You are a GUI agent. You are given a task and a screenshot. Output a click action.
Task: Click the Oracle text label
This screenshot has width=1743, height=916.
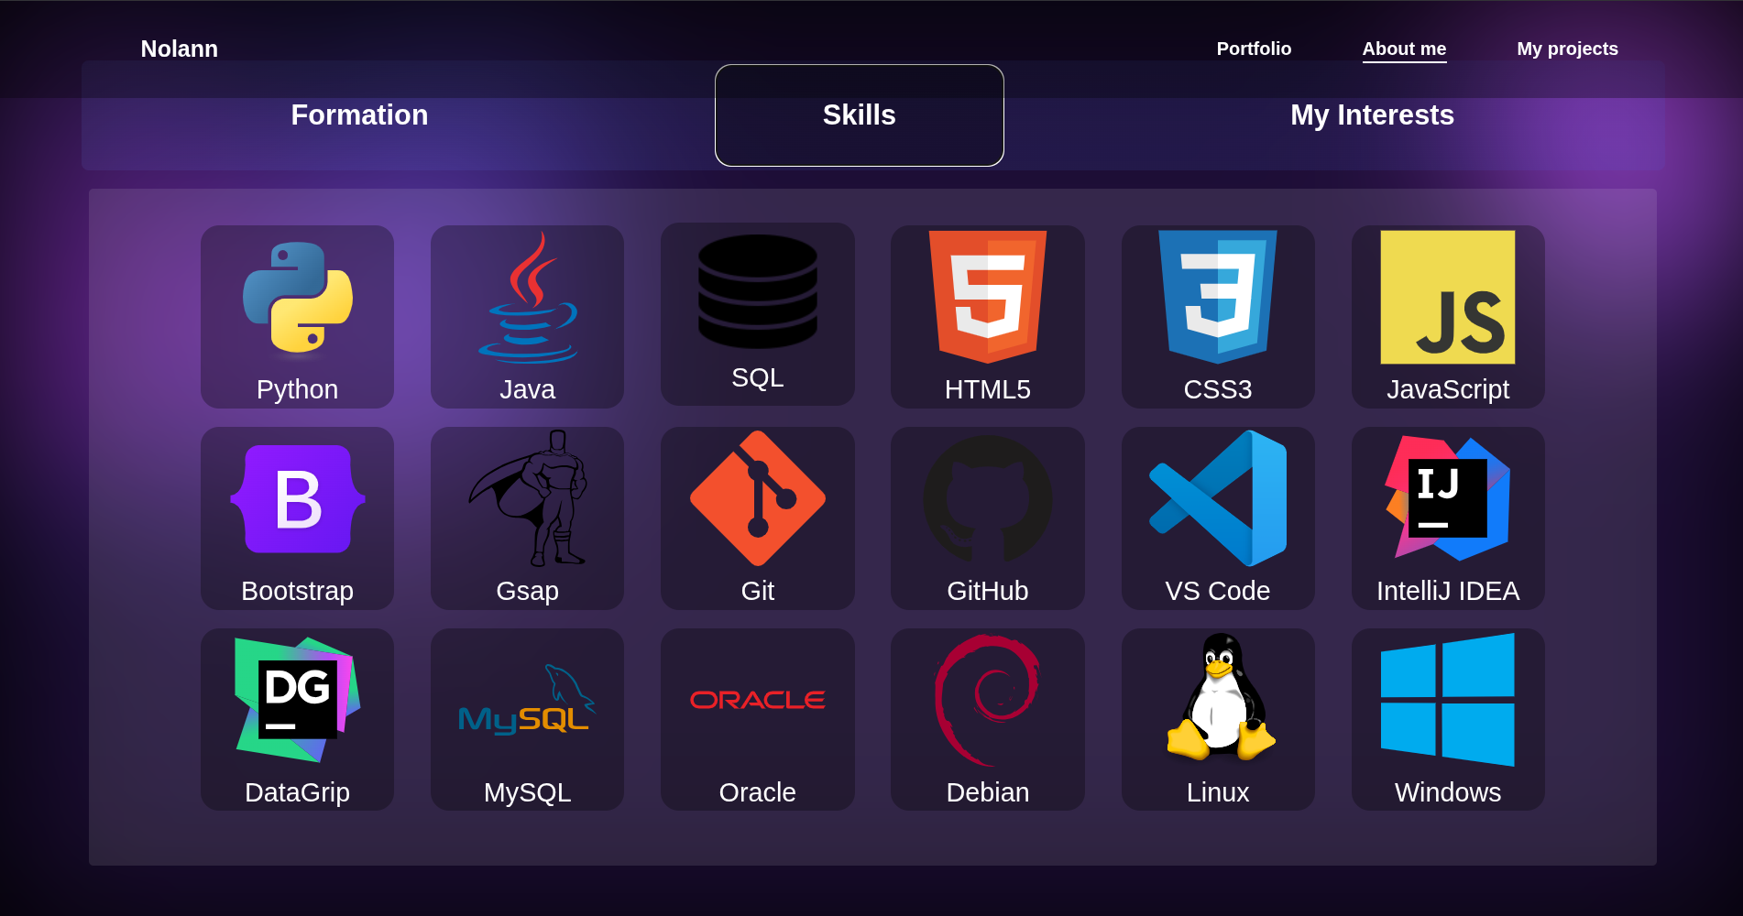coord(758,792)
